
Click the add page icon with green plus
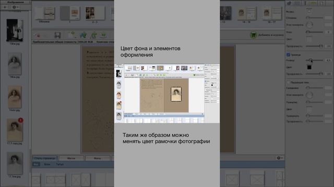(72, 35)
